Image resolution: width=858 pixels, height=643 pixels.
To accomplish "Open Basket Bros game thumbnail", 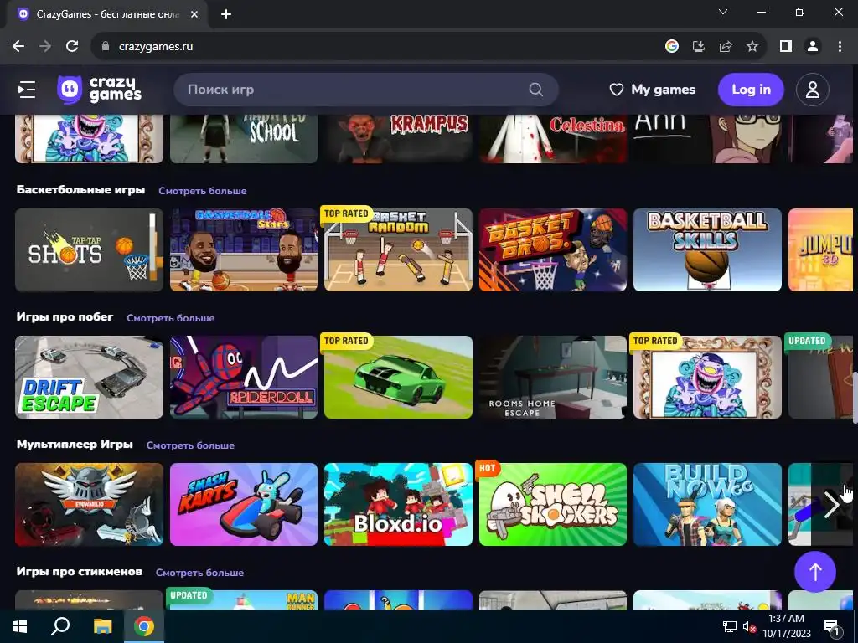I will (x=553, y=249).
